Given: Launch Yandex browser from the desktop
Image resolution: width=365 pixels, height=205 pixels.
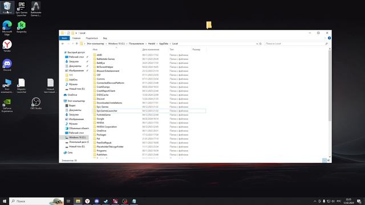Looking at the screenshot, I should pos(7,46).
